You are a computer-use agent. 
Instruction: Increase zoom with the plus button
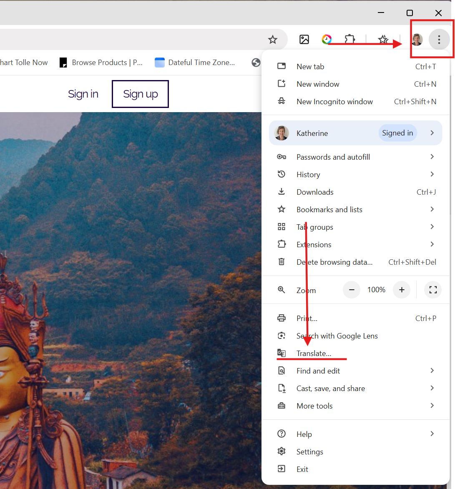[402, 290]
